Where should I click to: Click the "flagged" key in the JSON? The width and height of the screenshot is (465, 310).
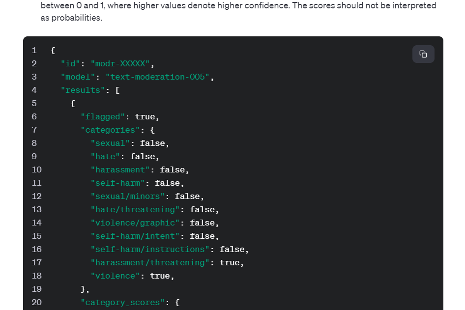pyautogui.click(x=103, y=117)
